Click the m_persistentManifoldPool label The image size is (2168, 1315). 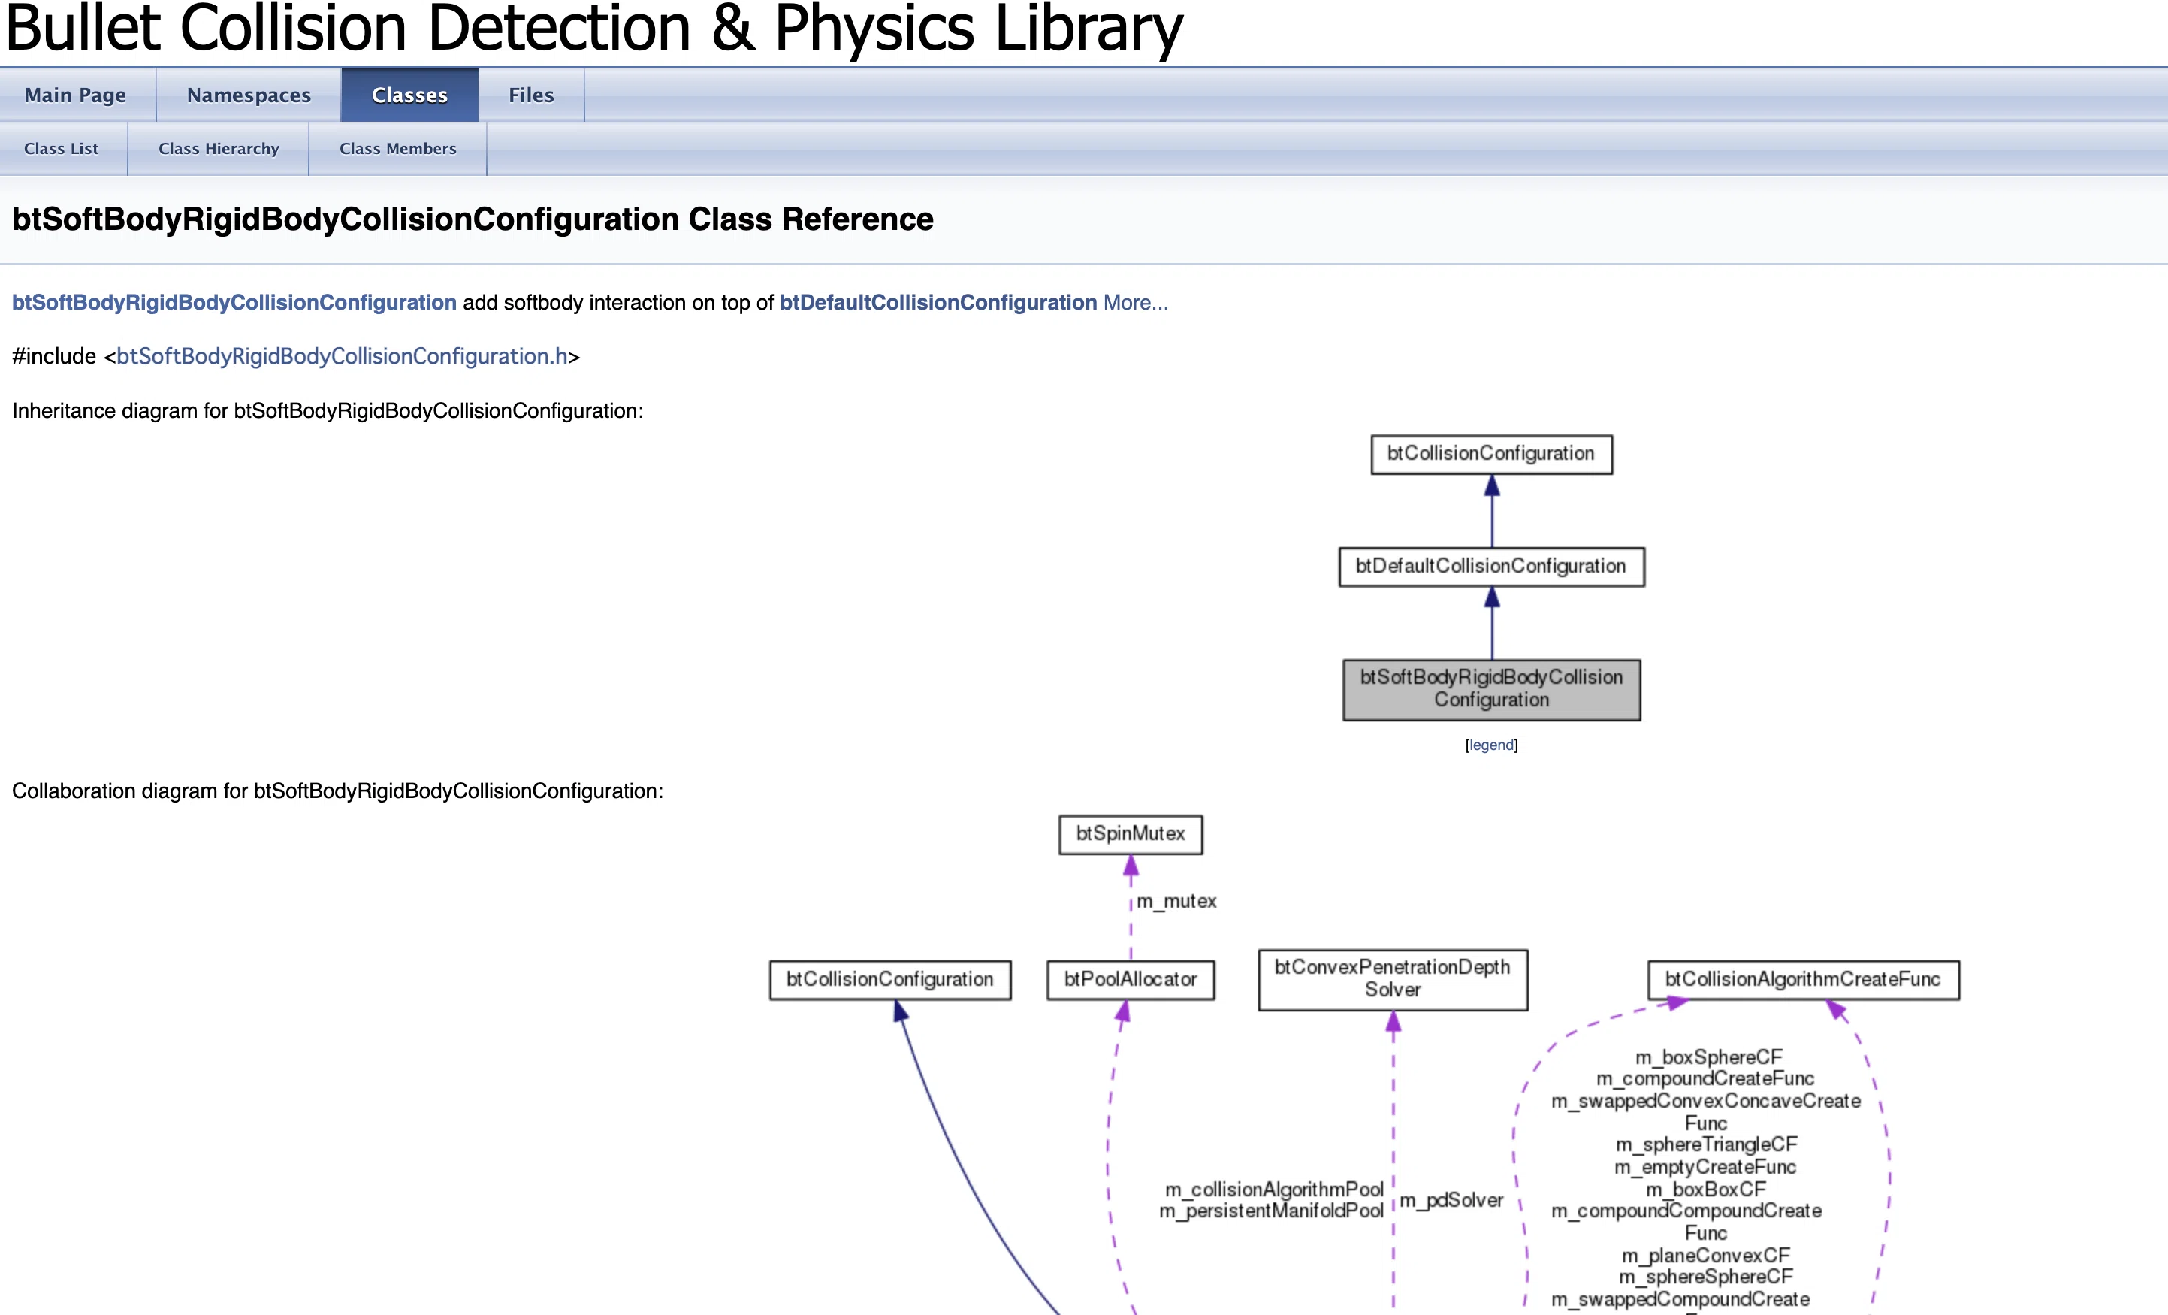[x=1271, y=1212]
